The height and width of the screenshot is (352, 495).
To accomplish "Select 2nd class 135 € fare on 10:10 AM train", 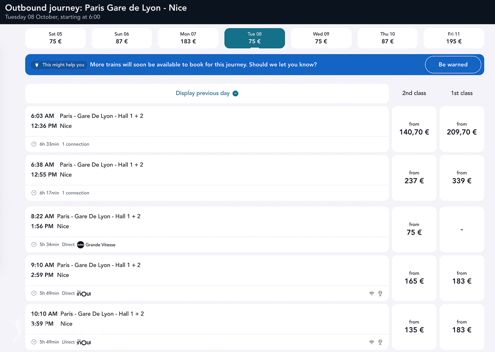I will click(414, 326).
